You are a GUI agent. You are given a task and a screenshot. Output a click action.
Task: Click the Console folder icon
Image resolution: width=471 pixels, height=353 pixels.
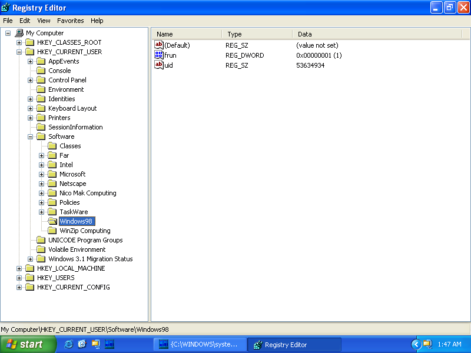click(x=41, y=71)
